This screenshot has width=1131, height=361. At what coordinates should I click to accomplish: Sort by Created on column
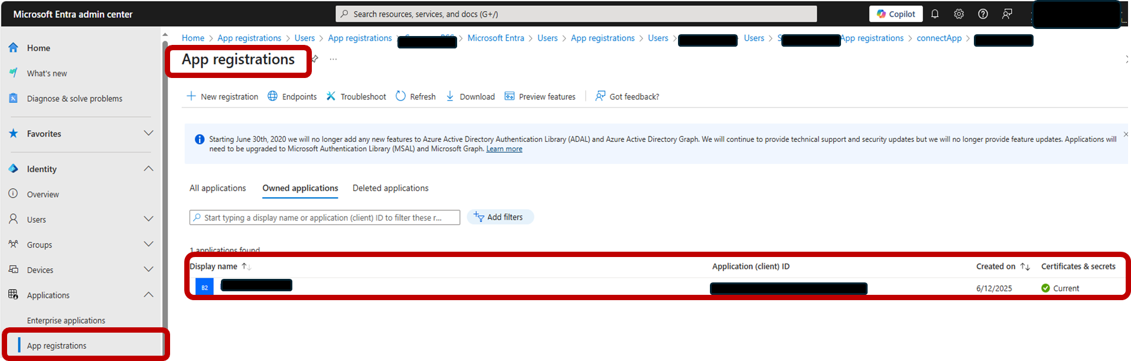[x=1003, y=266]
